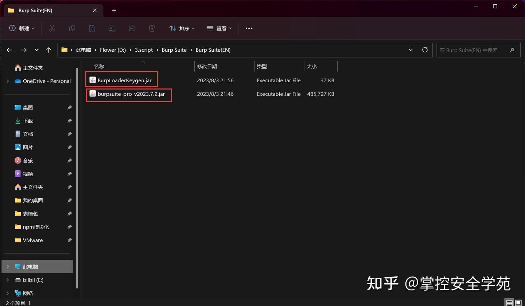
Task: Click the jar icon of BurpLoaderKeygen.jar
Action: (x=93, y=80)
